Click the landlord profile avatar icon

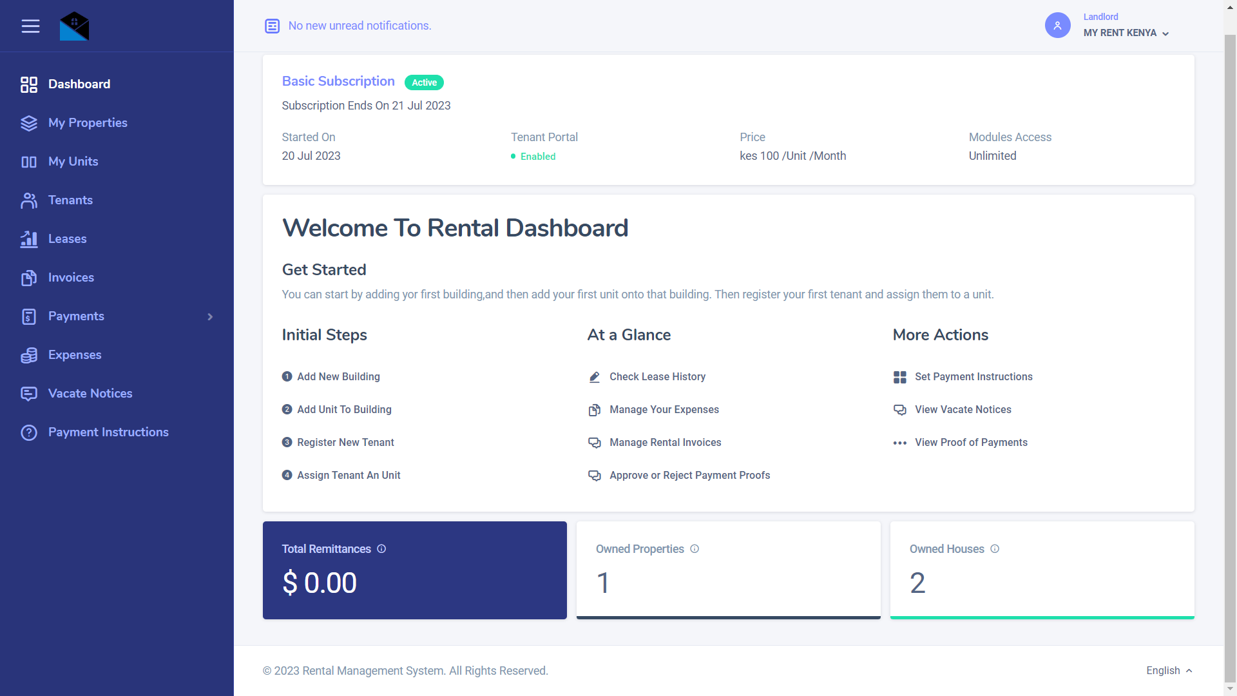[x=1057, y=26]
